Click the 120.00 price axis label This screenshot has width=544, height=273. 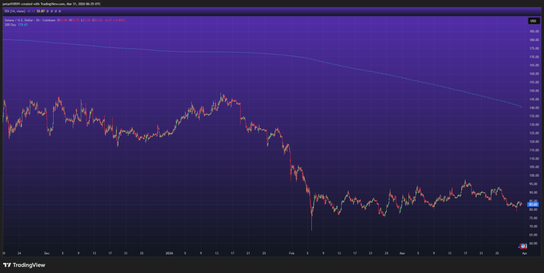tap(534, 142)
